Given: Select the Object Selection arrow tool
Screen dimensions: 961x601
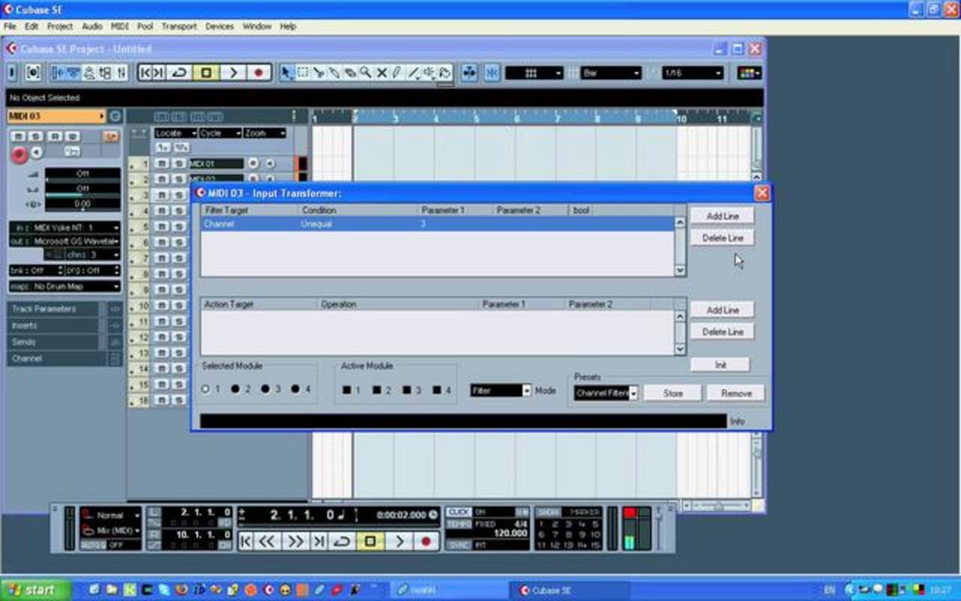Looking at the screenshot, I should click(x=287, y=73).
